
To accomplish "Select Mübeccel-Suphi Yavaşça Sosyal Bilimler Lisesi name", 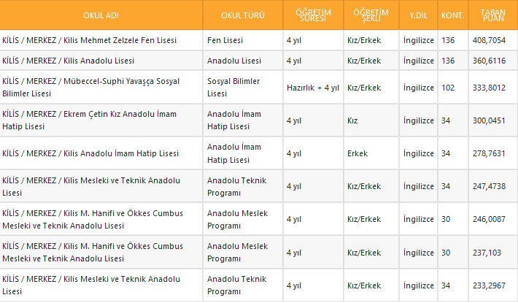I will tap(90, 87).
